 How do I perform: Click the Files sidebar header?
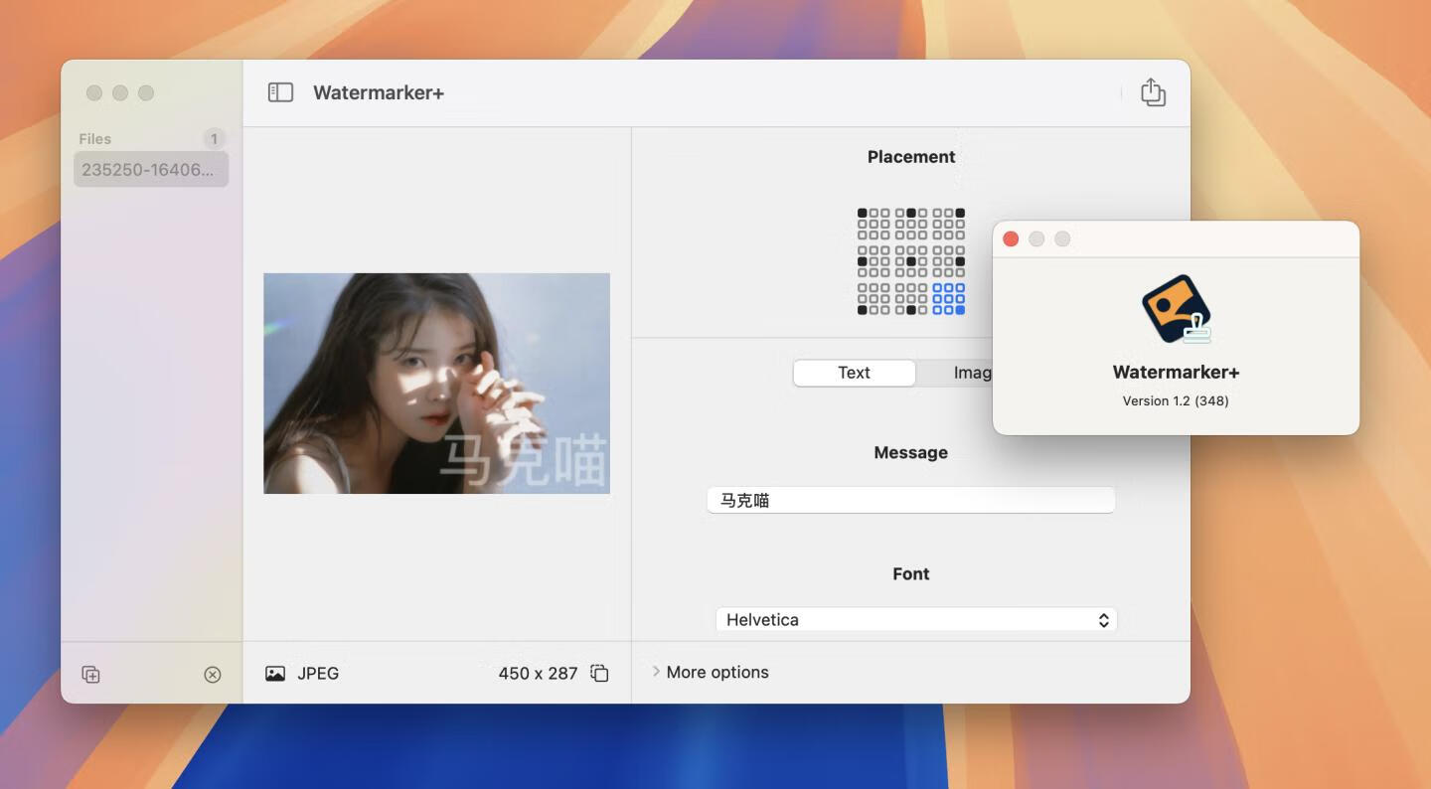tap(95, 139)
